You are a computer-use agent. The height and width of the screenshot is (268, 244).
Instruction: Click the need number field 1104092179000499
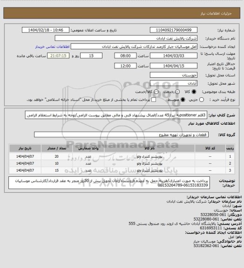pos(174,30)
